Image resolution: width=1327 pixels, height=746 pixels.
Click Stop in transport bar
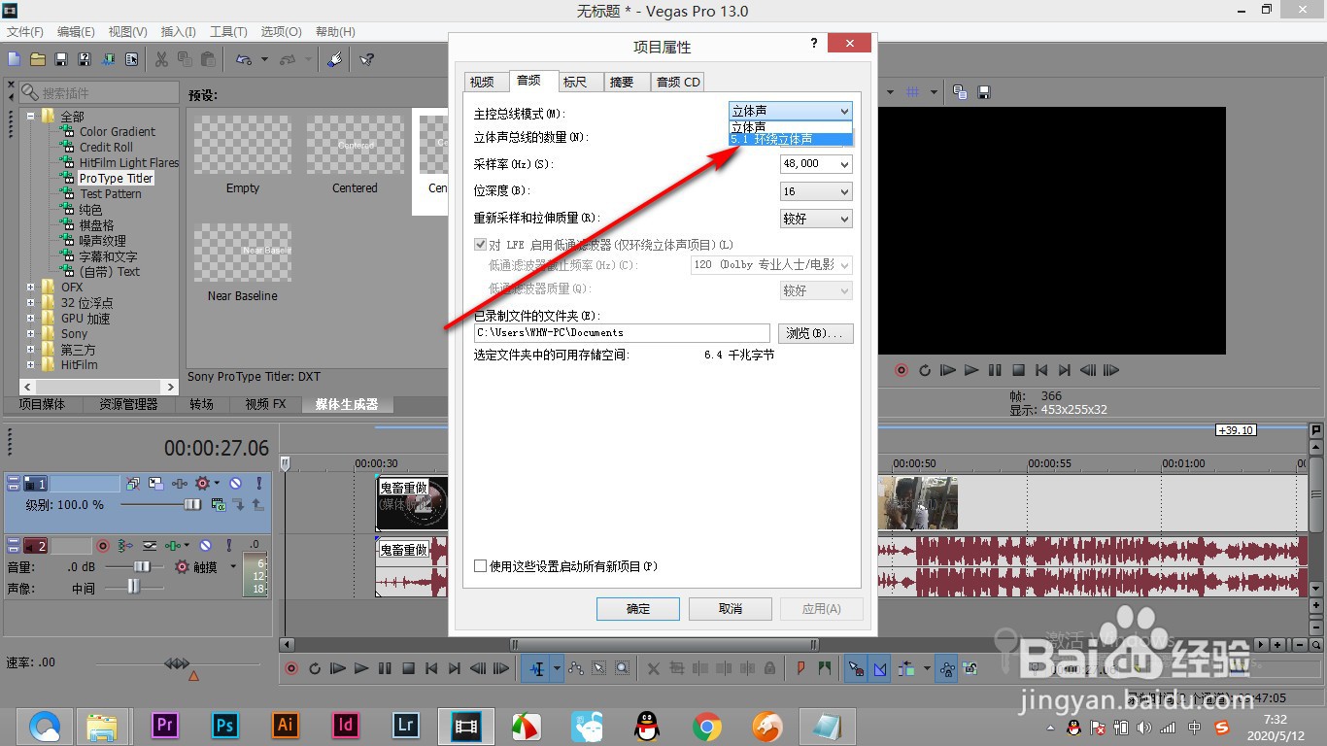pos(408,668)
